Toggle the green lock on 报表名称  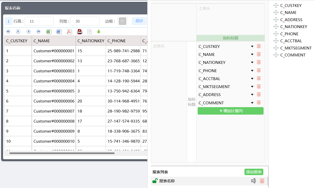(155, 181)
